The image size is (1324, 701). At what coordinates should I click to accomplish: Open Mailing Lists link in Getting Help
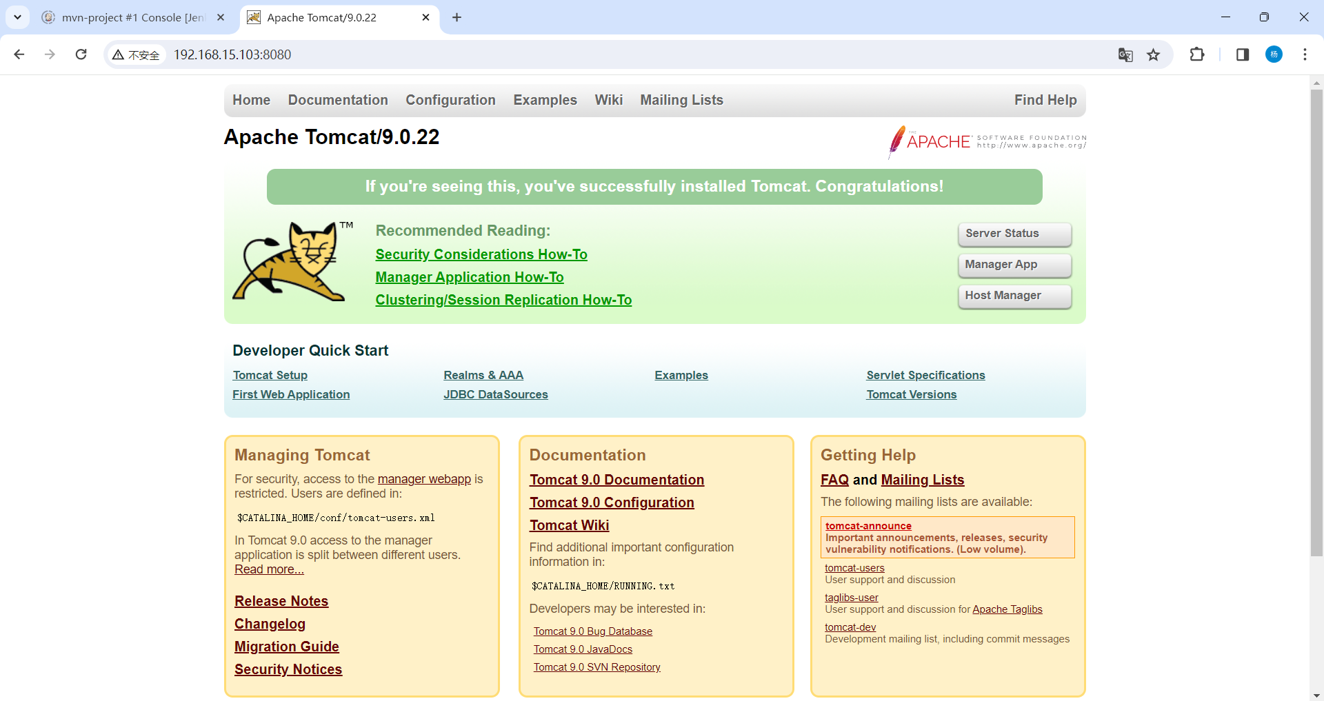[923, 480]
